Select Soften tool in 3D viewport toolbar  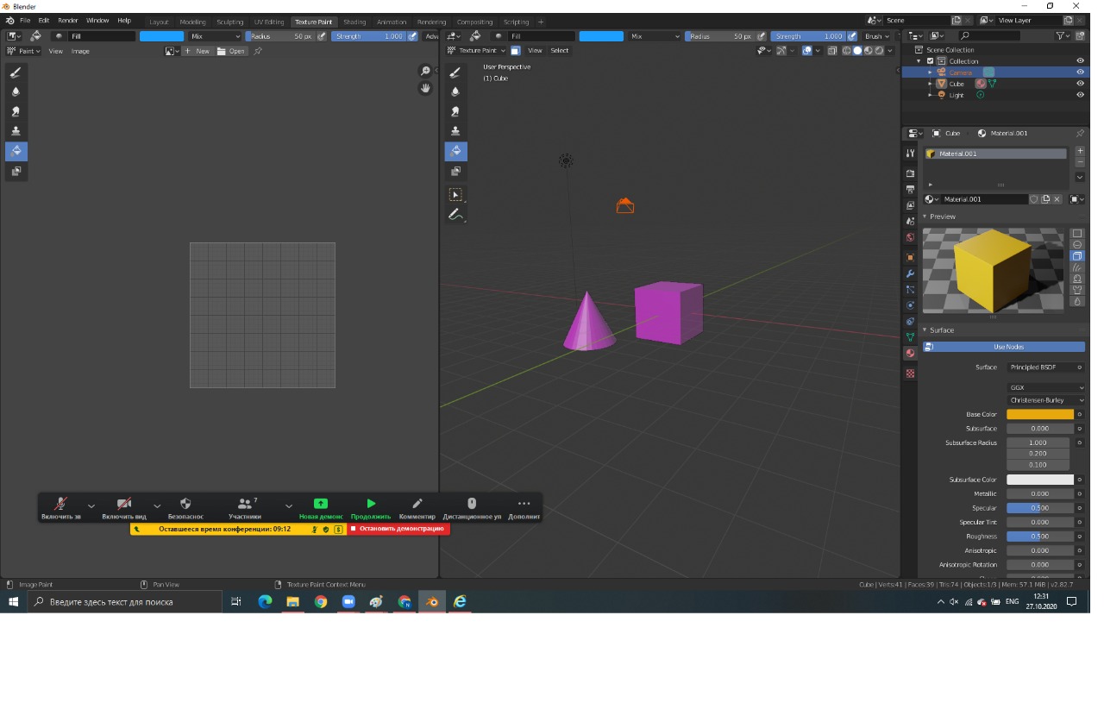pyautogui.click(x=455, y=91)
